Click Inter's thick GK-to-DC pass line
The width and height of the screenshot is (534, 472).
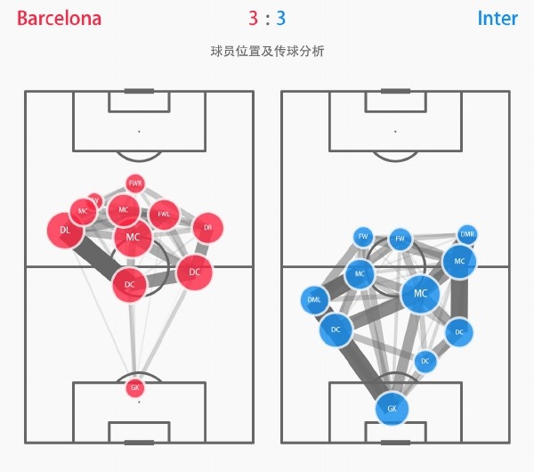point(363,370)
